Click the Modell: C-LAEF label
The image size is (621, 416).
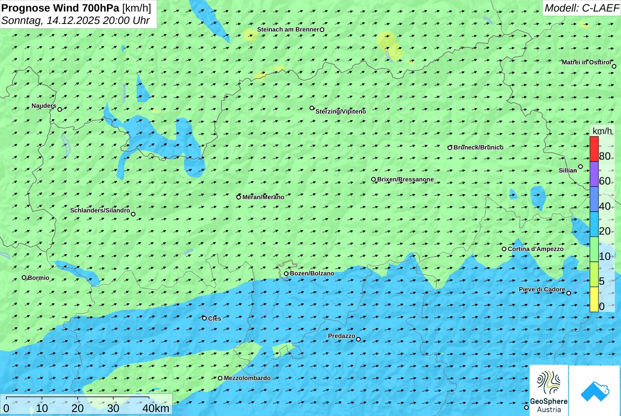[582, 8]
